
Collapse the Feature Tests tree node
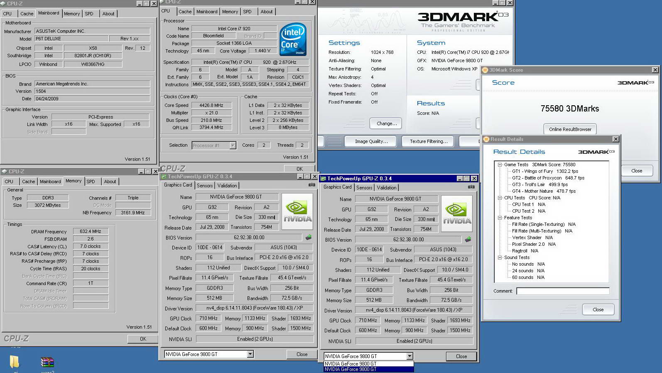click(500, 218)
